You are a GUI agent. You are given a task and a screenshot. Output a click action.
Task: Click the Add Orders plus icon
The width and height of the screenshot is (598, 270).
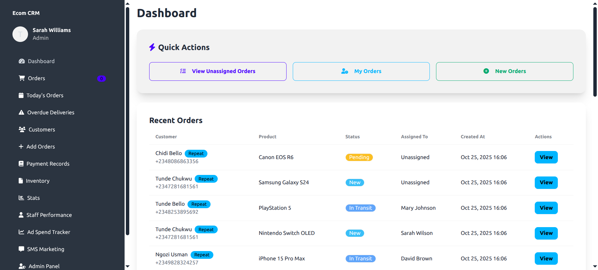[x=21, y=146]
